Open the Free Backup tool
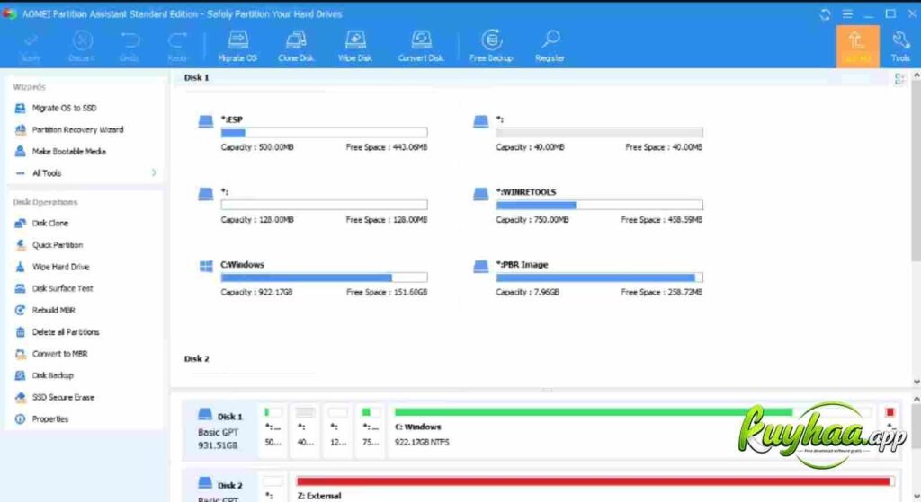921x502 pixels. 492,47
